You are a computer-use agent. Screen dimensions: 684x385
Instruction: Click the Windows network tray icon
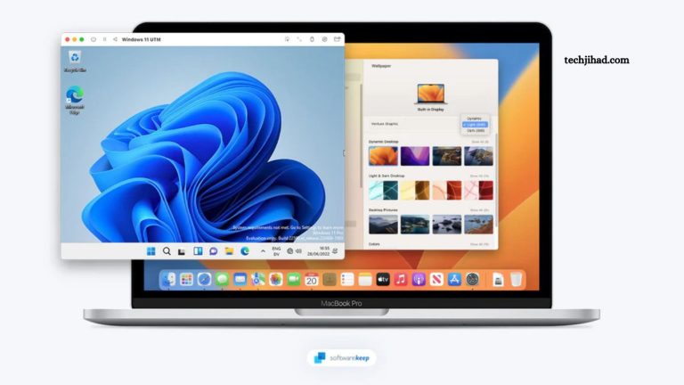290,251
